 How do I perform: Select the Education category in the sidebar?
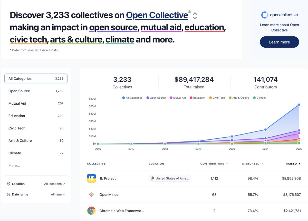(16, 116)
